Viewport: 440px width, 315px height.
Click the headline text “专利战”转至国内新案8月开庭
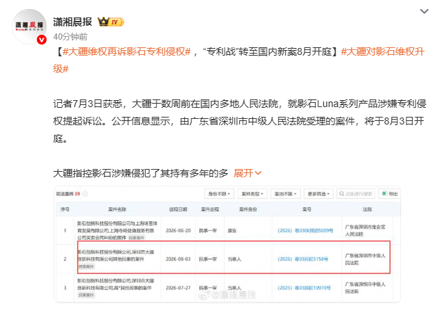point(268,51)
